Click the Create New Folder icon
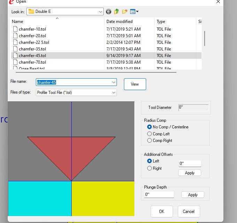This screenshot has height=223, width=237. pyautogui.click(x=125, y=11)
